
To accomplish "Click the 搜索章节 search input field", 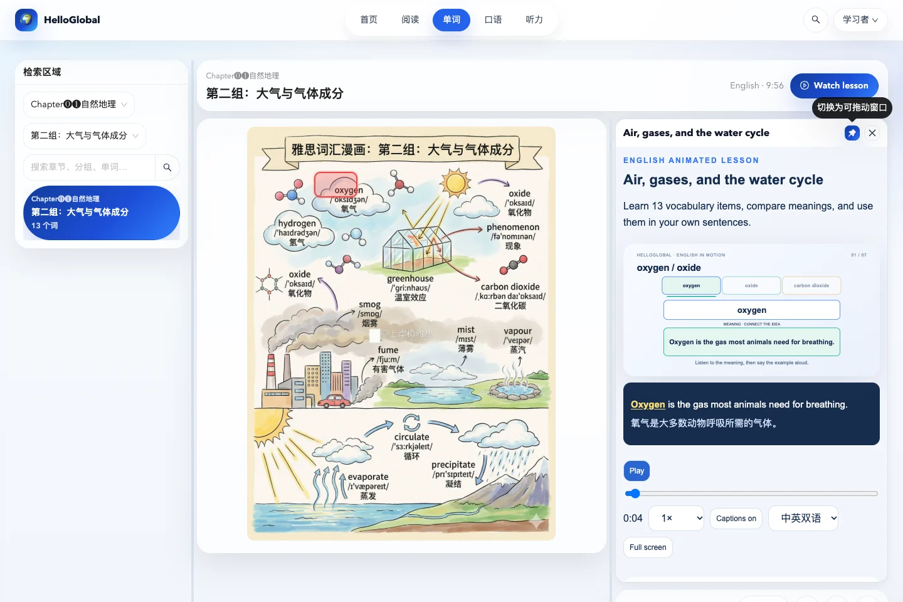I will point(89,167).
